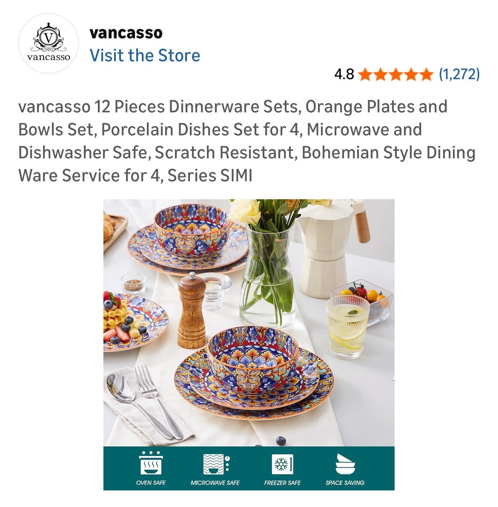Open the vancasso 12 Pieces product title
The width and height of the screenshot is (498, 507).
247,141
